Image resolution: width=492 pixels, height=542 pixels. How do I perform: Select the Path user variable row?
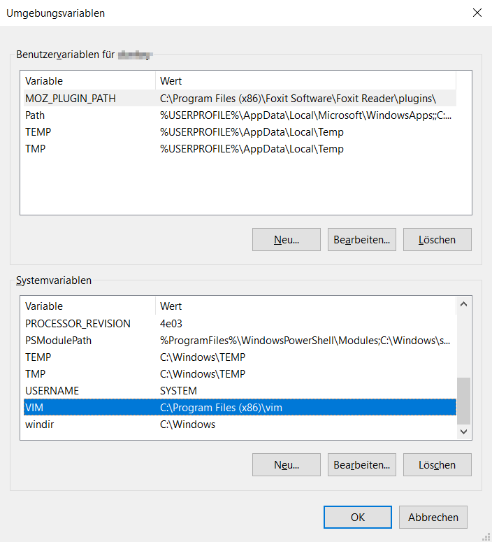click(240, 115)
